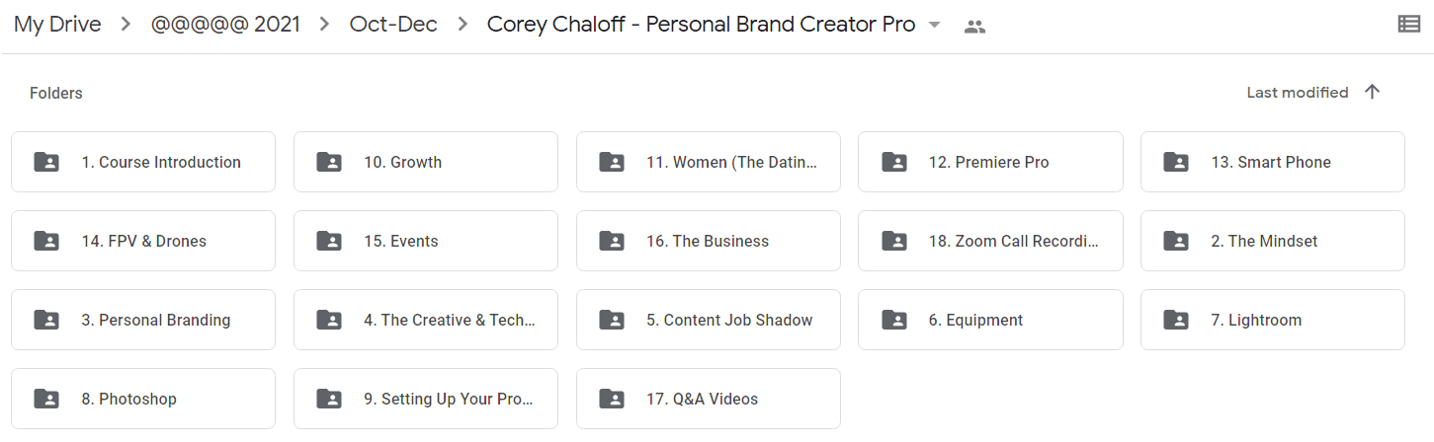Click the folder icon of 15. Events
The height and width of the screenshot is (442, 1434).
coord(328,241)
